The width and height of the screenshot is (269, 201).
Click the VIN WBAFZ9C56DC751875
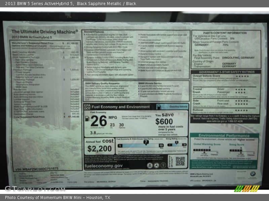(37, 169)
